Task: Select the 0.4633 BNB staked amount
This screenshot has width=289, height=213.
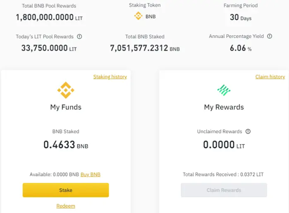Action: (66, 145)
